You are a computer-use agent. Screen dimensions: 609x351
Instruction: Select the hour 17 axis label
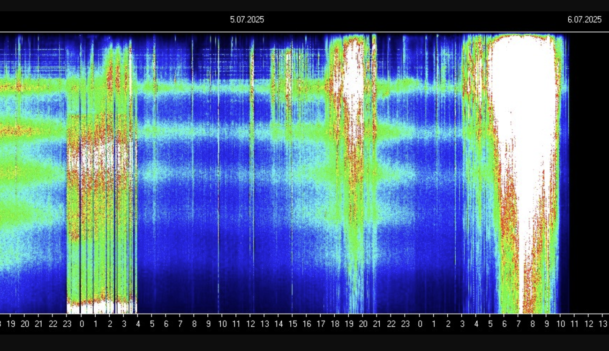(x=321, y=323)
